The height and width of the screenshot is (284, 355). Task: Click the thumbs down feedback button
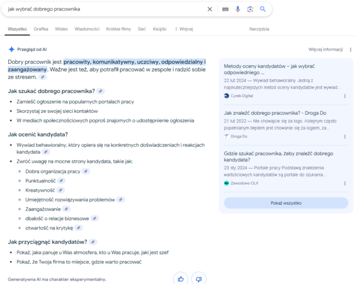coord(199,279)
